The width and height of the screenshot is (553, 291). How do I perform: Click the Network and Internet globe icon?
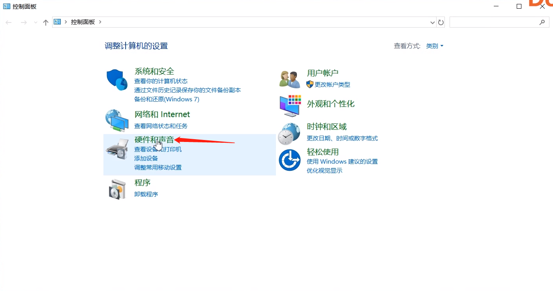pos(117,119)
